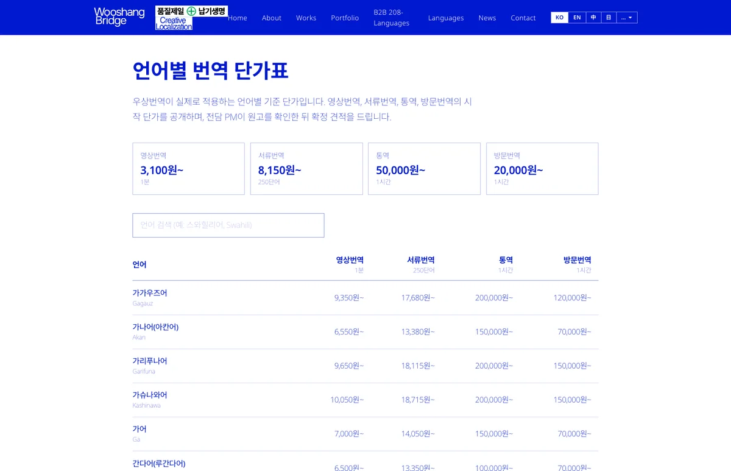Select the 가나어(아칸어) language name

155,327
